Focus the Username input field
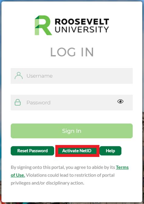The image size is (144, 204). (x=72, y=76)
